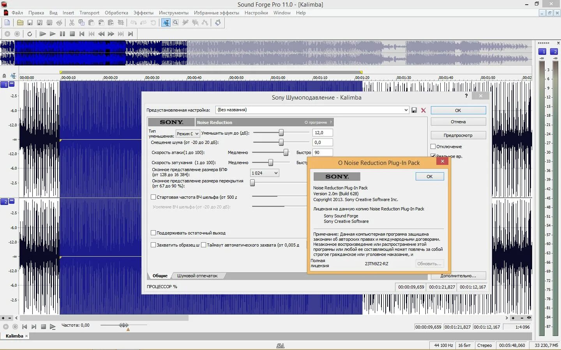
Task: Toggle Захватить образец шума checkbox
Action: 153,245
